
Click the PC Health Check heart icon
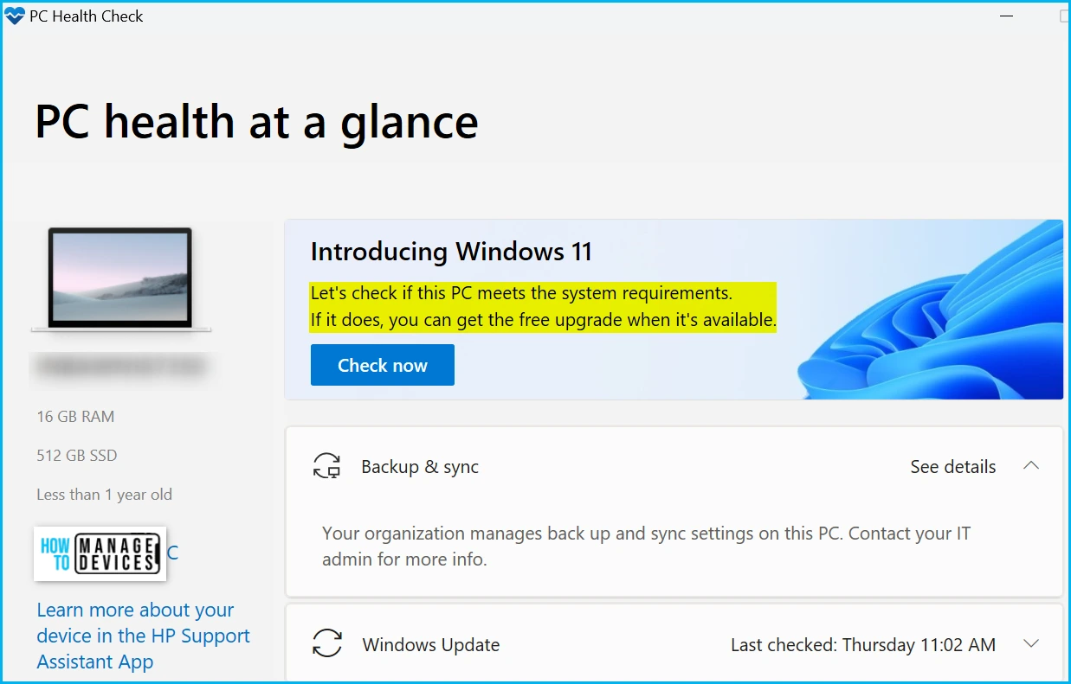tap(15, 16)
